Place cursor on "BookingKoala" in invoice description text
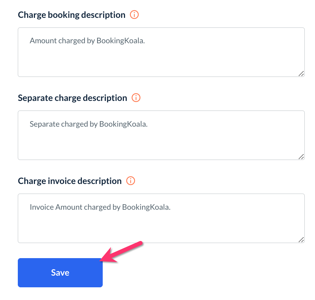Screen dimensions: 315x300 point(146,207)
